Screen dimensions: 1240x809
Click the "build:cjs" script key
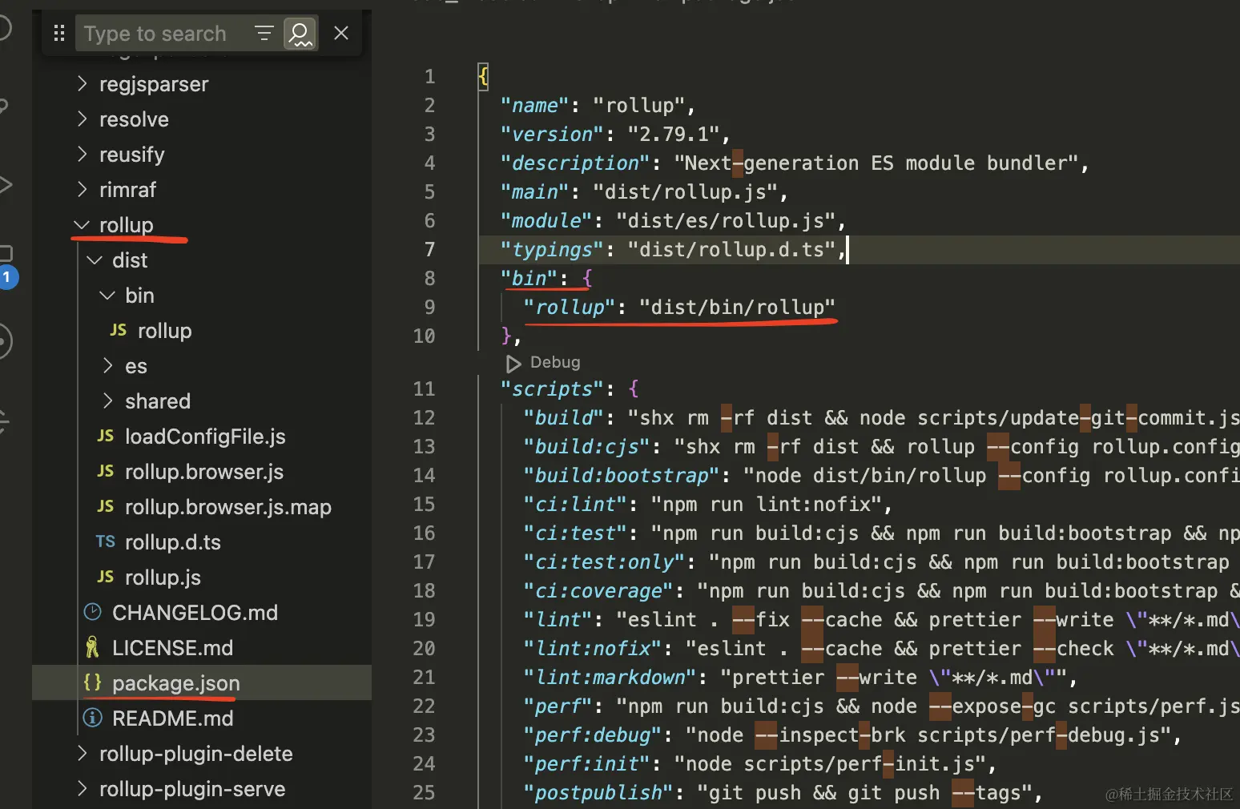click(587, 446)
